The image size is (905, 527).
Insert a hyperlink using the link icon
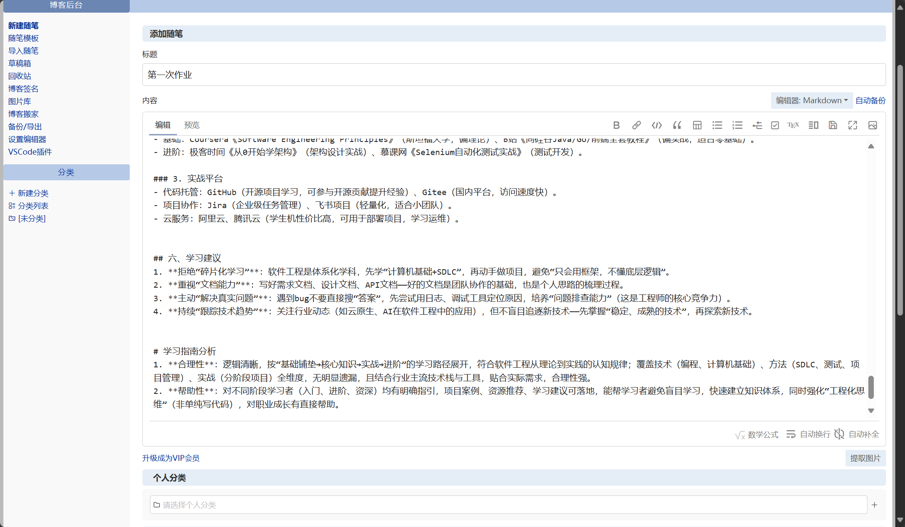(x=636, y=125)
